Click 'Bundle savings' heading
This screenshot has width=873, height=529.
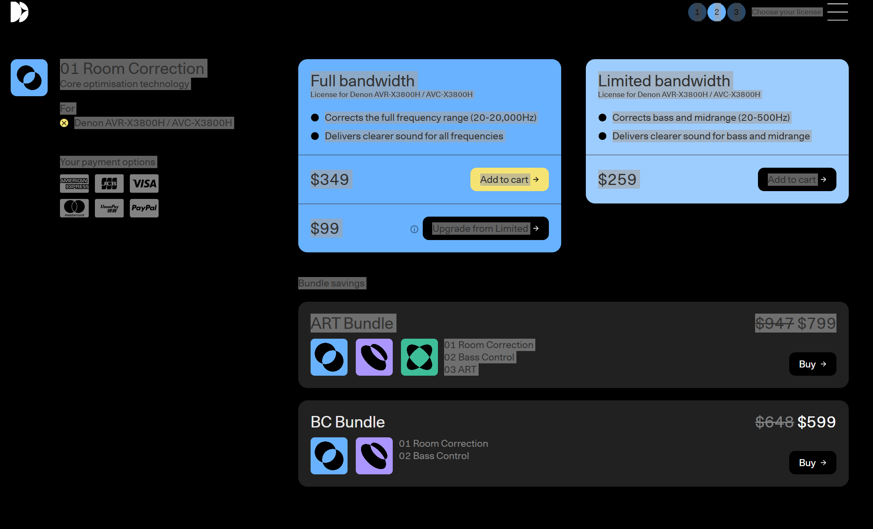tap(331, 283)
